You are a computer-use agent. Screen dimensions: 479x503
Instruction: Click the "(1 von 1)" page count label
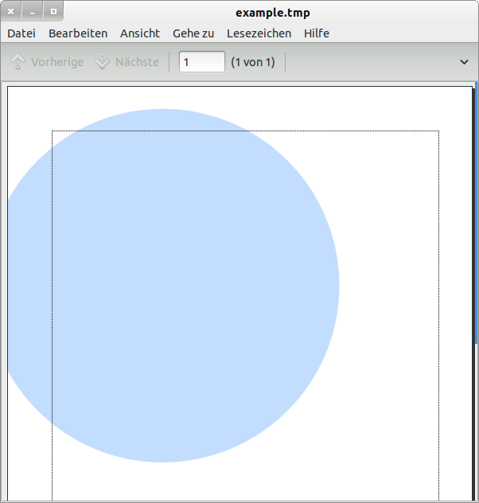pyautogui.click(x=252, y=62)
